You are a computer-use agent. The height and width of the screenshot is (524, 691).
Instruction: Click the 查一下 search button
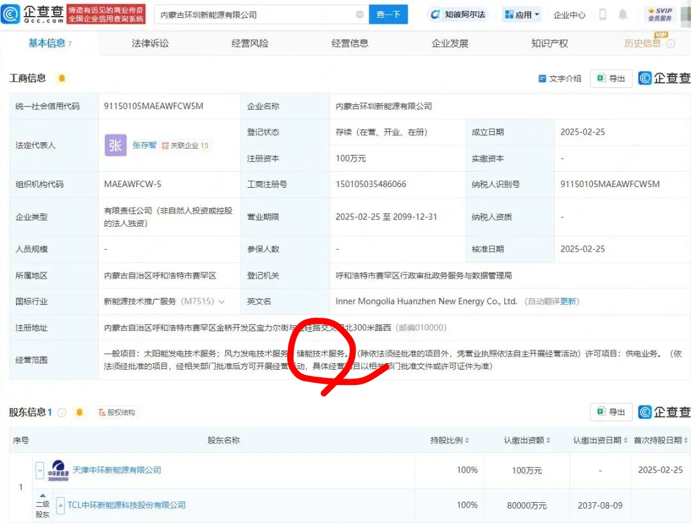pos(388,15)
